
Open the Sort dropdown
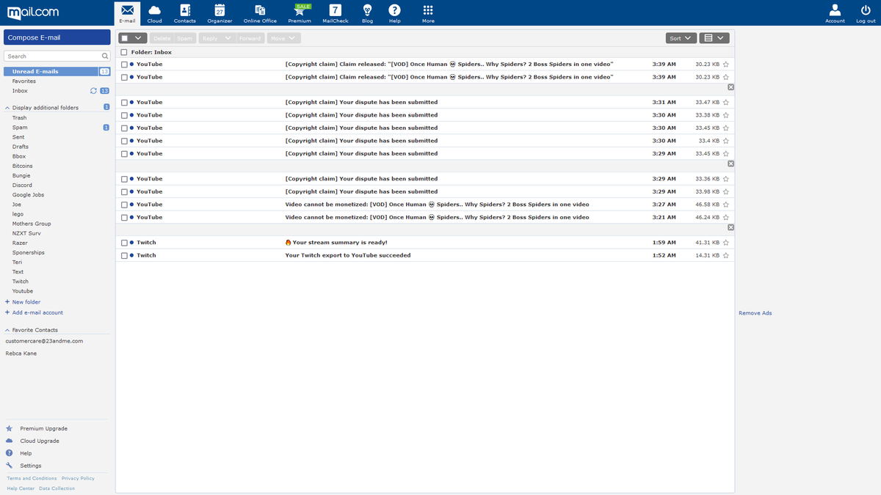[681, 38]
